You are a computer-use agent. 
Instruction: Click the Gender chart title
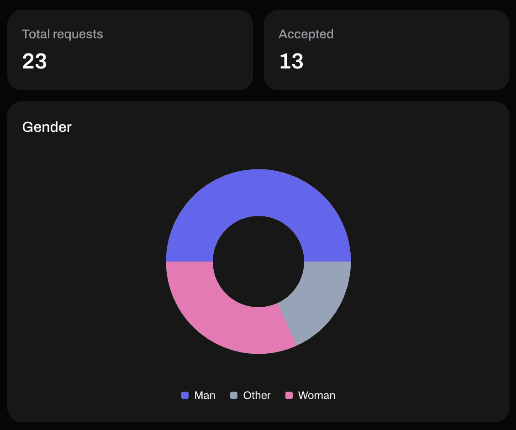pyautogui.click(x=47, y=127)
